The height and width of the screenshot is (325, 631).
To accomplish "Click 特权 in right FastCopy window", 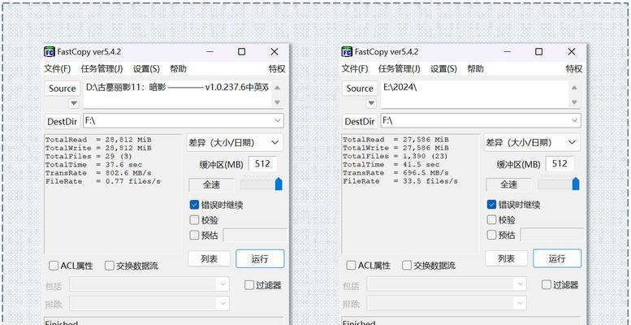I will point(574,69).
